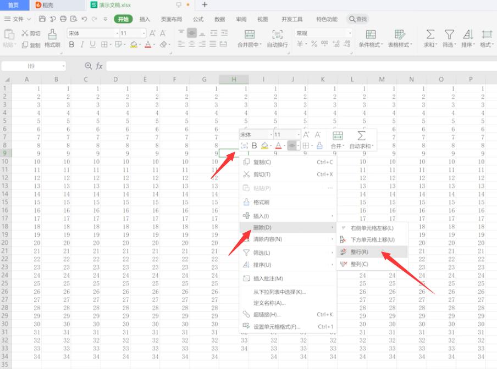Click decrease font size icon in ribbon
The height and width of the screenshot is (369, 497).
[x=163, y=33]
